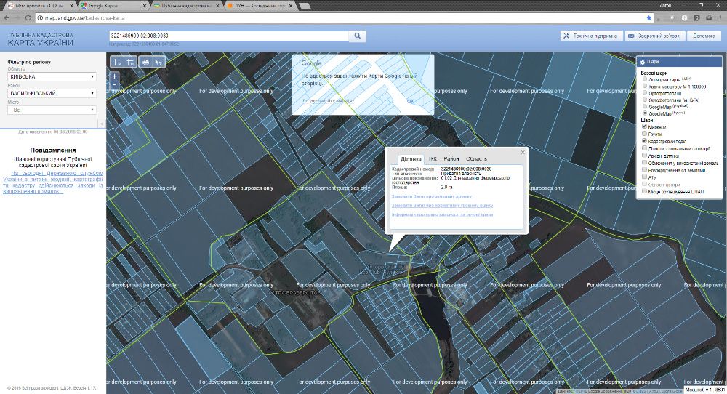Image resolution: width=727 pixels, height=394 pixels.
Task: Click the Технічна підтримка button
Action: pyautogui.click(x=590, y=35)
